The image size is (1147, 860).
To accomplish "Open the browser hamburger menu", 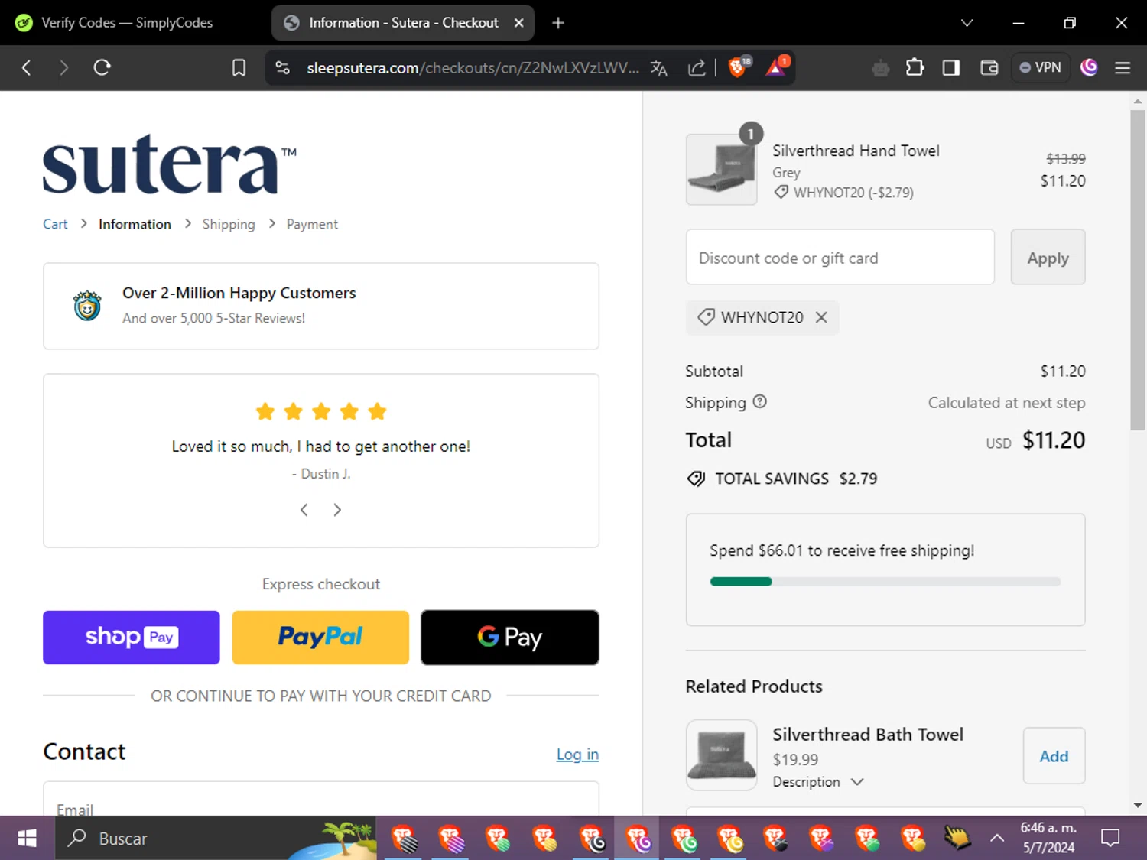I will (1123, 68).
